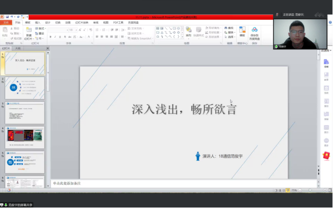Click the red envelope icon in sidebar
Image resolution: width=333 pixels, height=208 pixels.
pos(326,156)
